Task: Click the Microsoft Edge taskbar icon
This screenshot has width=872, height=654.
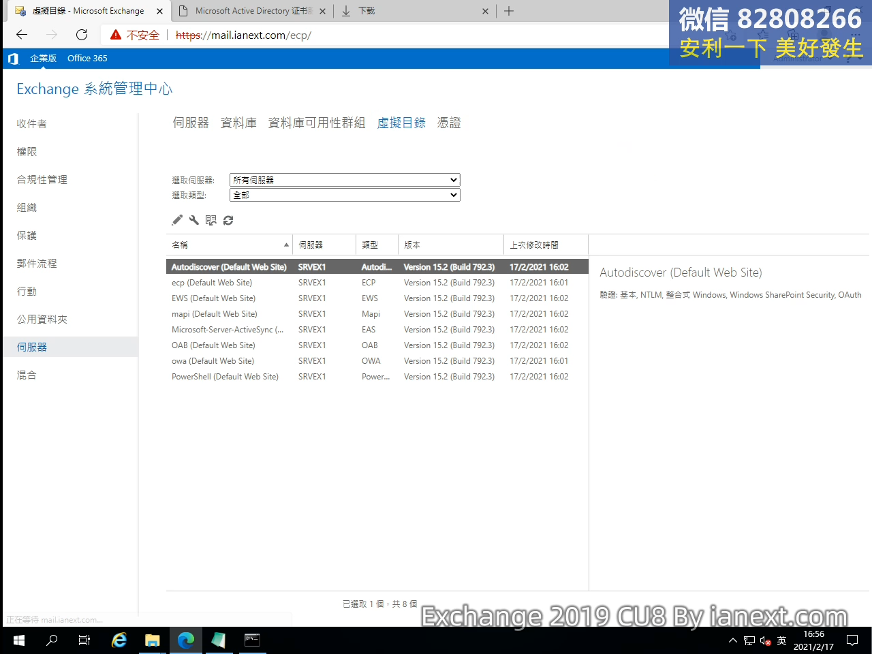Action: [x=186, y=640]
